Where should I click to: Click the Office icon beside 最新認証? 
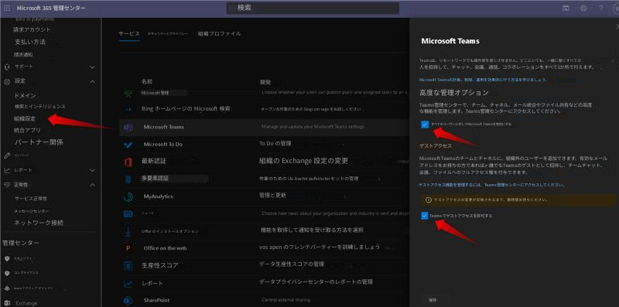(128, 162)
